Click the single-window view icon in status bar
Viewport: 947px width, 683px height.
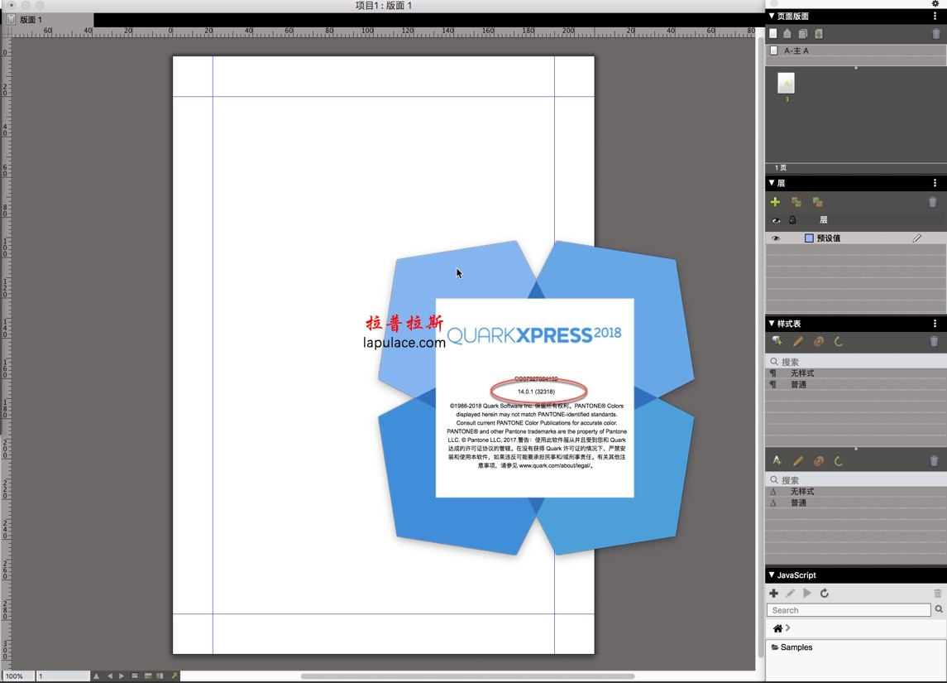click(135, 676)
